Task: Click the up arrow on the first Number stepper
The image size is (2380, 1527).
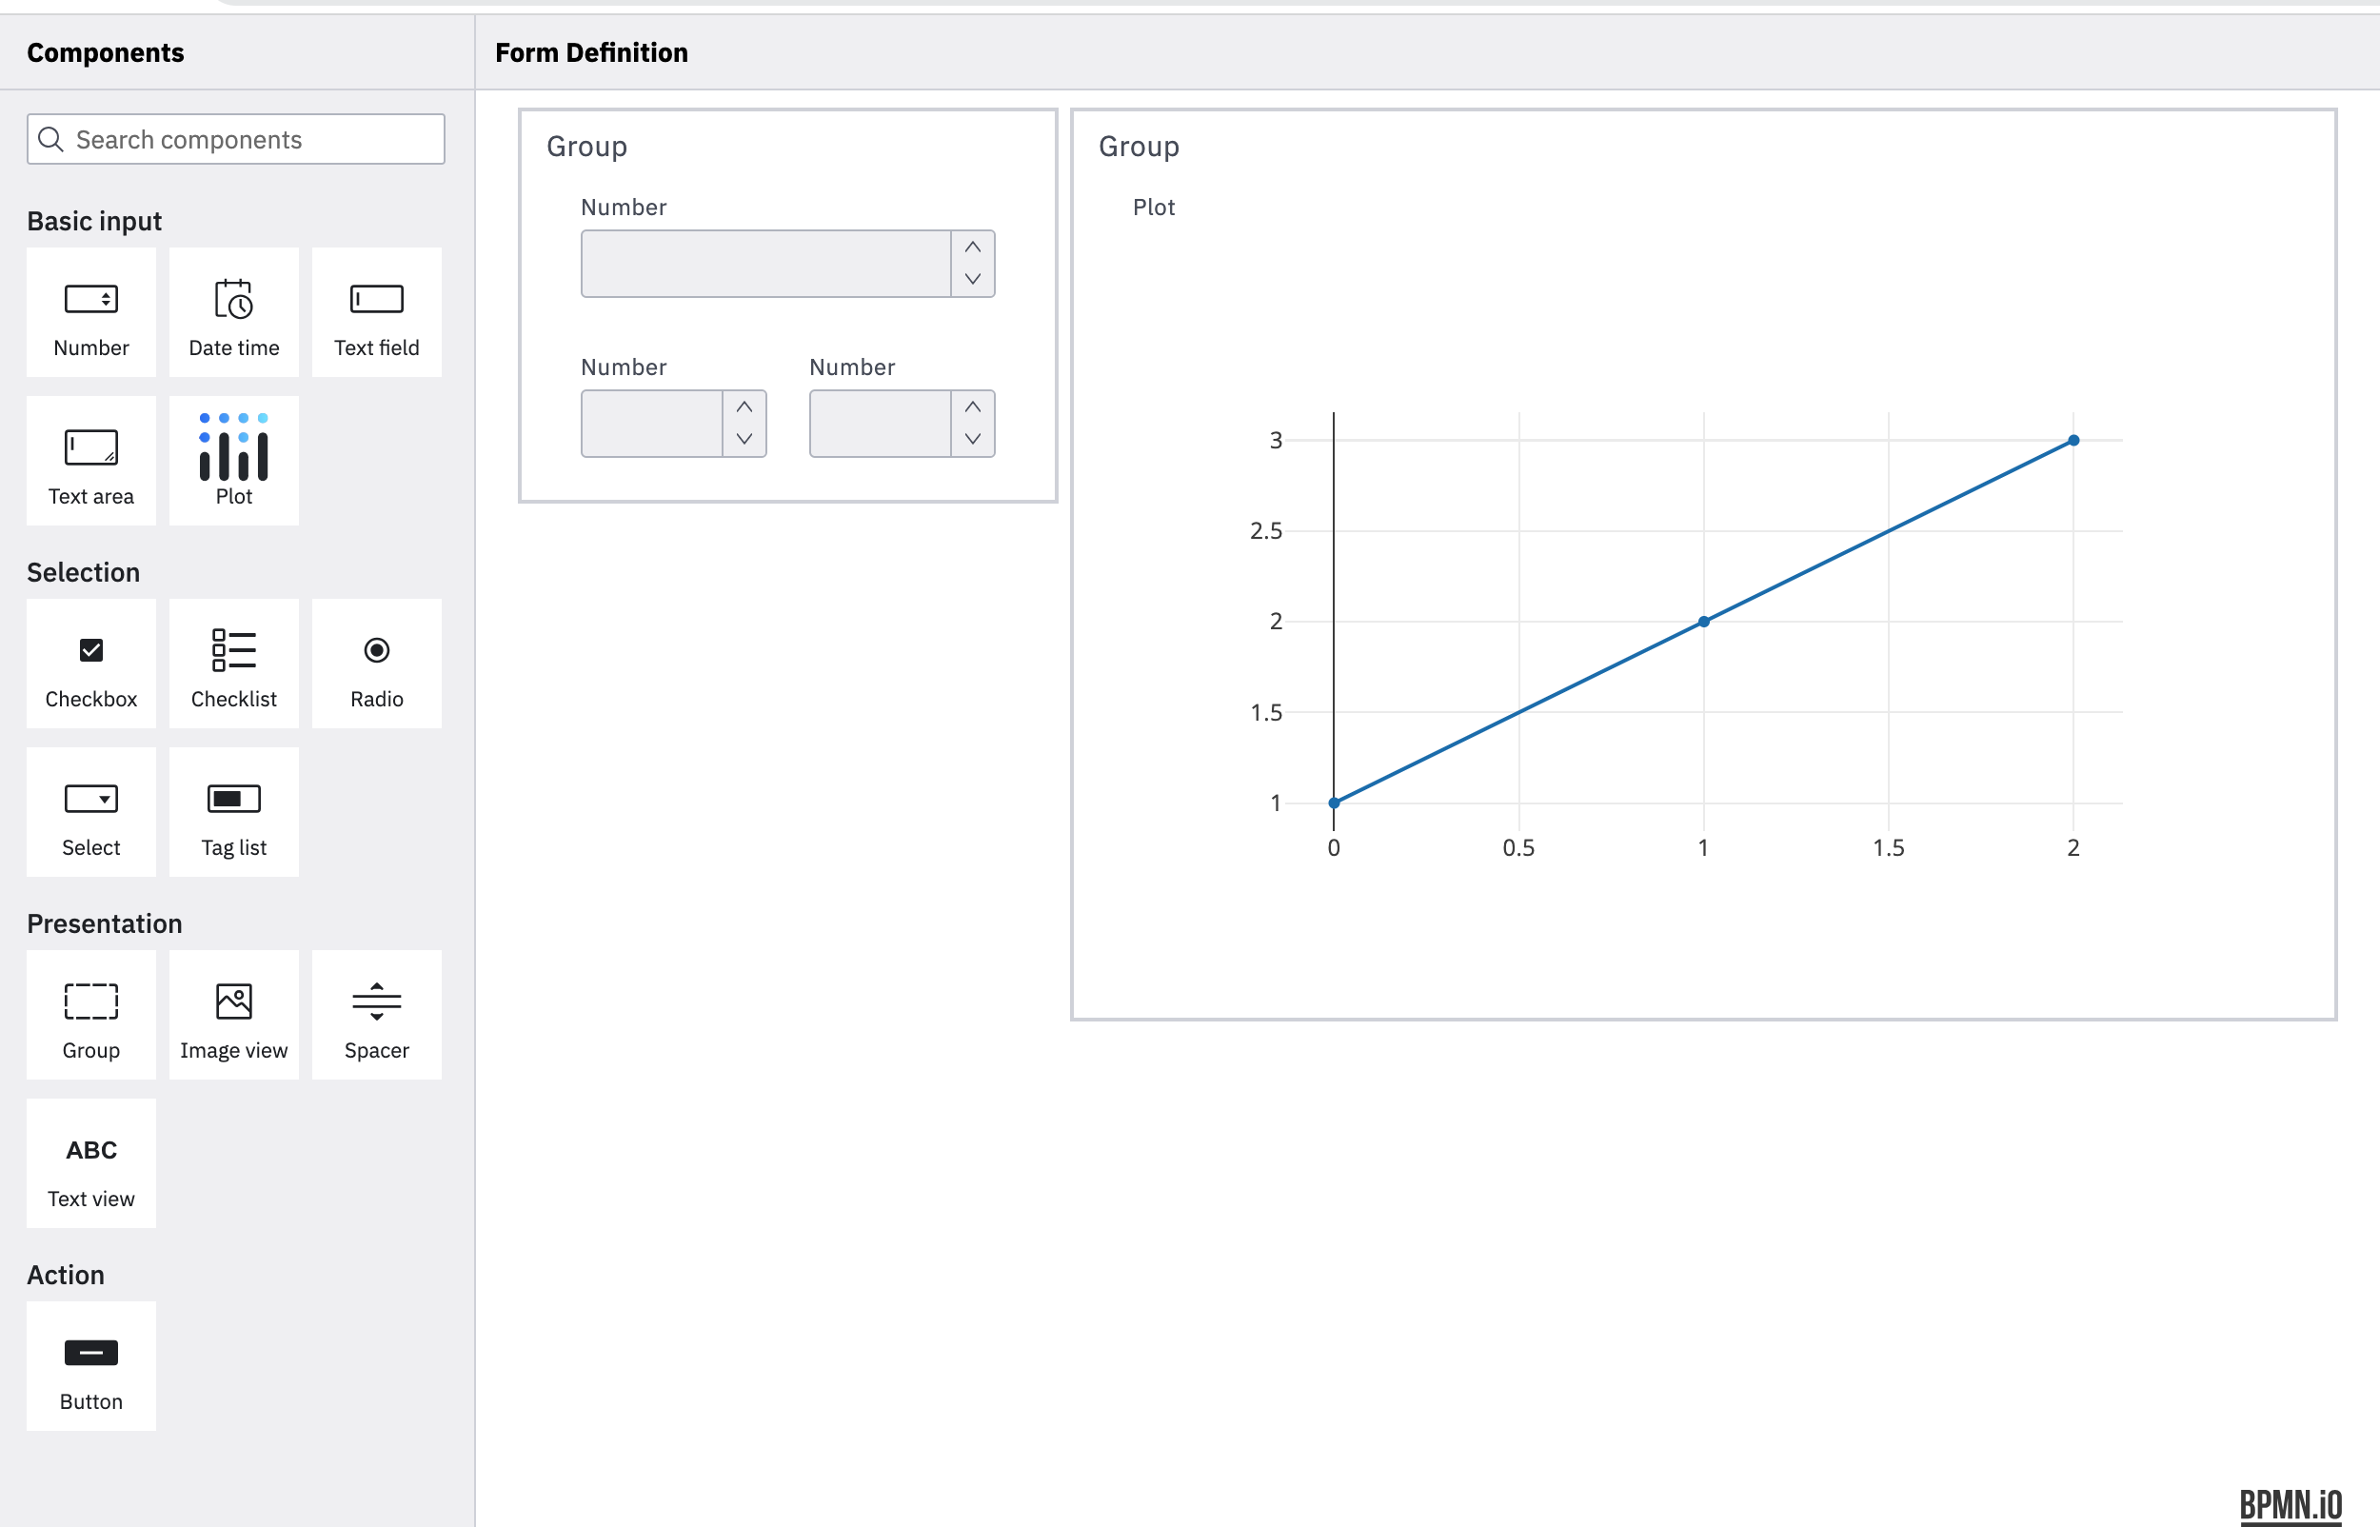Action: click(973, 247)
